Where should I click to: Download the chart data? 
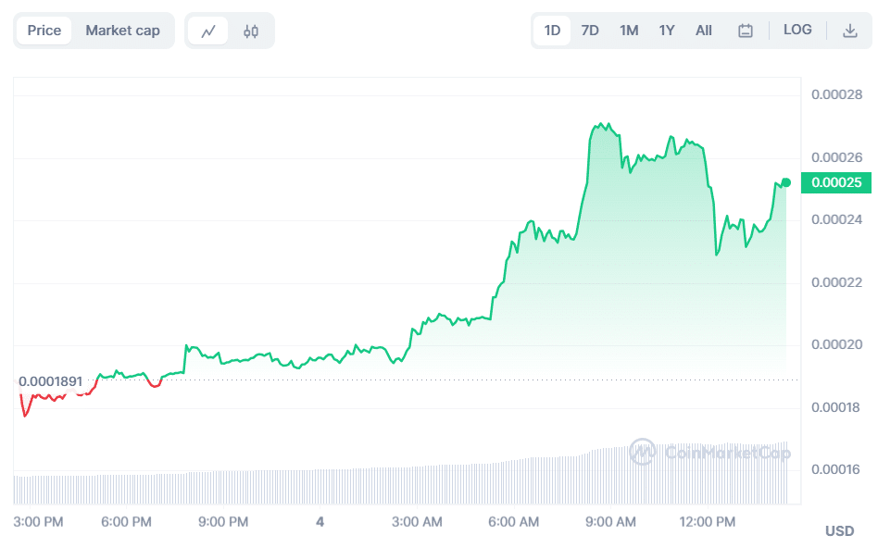(x=849, y=31)
